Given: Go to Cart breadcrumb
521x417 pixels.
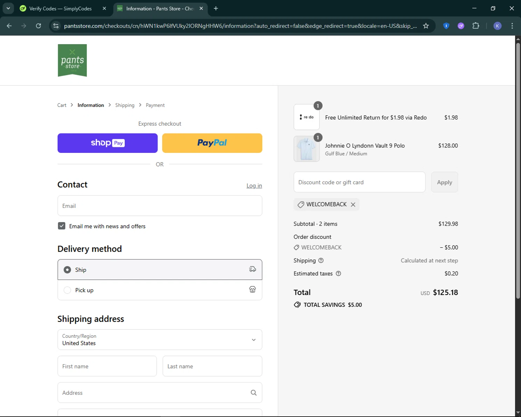Looking at the screenshot, I should tap(62, 105).
